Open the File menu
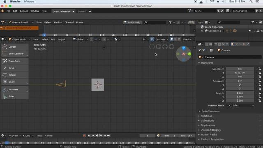 (8, 11)
